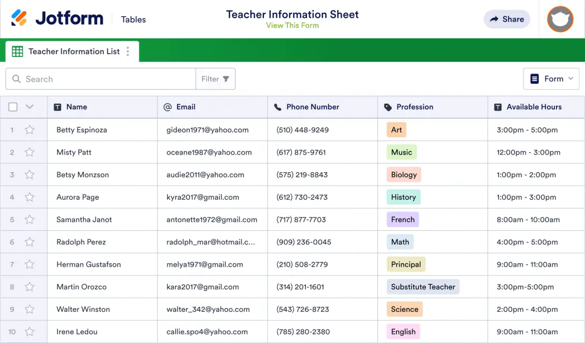Screen dimensions: 585x343
Task: Go to Tables section in header
Action: (x=133, y=20)
